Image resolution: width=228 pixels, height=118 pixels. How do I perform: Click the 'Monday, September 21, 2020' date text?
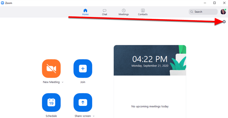pyautogui.click(x=150, y=66)
